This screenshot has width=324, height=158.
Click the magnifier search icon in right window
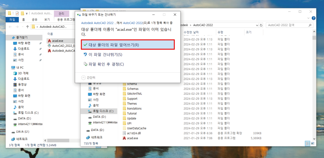tap(310, 25)
